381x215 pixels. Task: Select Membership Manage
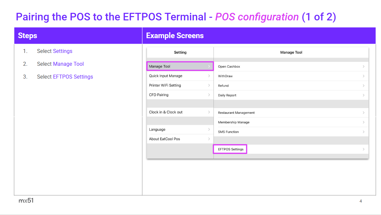click(234, 122)
